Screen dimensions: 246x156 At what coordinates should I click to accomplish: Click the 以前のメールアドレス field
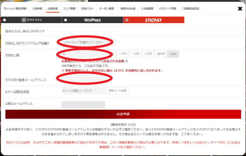point(83,105)
